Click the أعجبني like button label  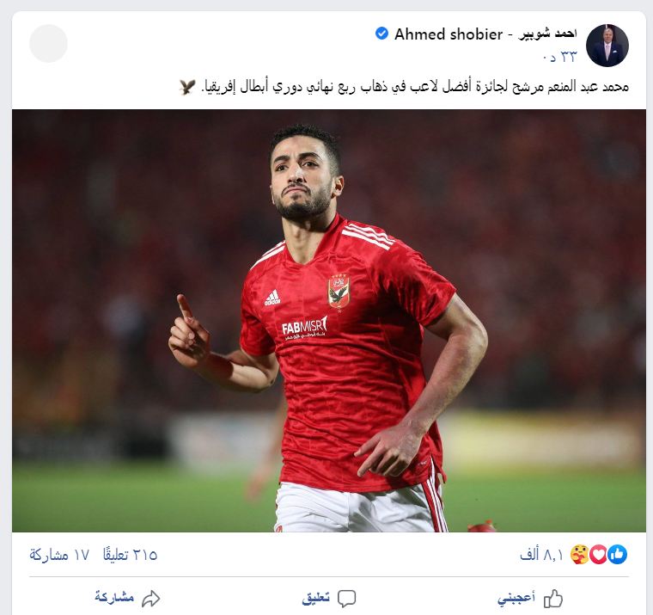516,598
